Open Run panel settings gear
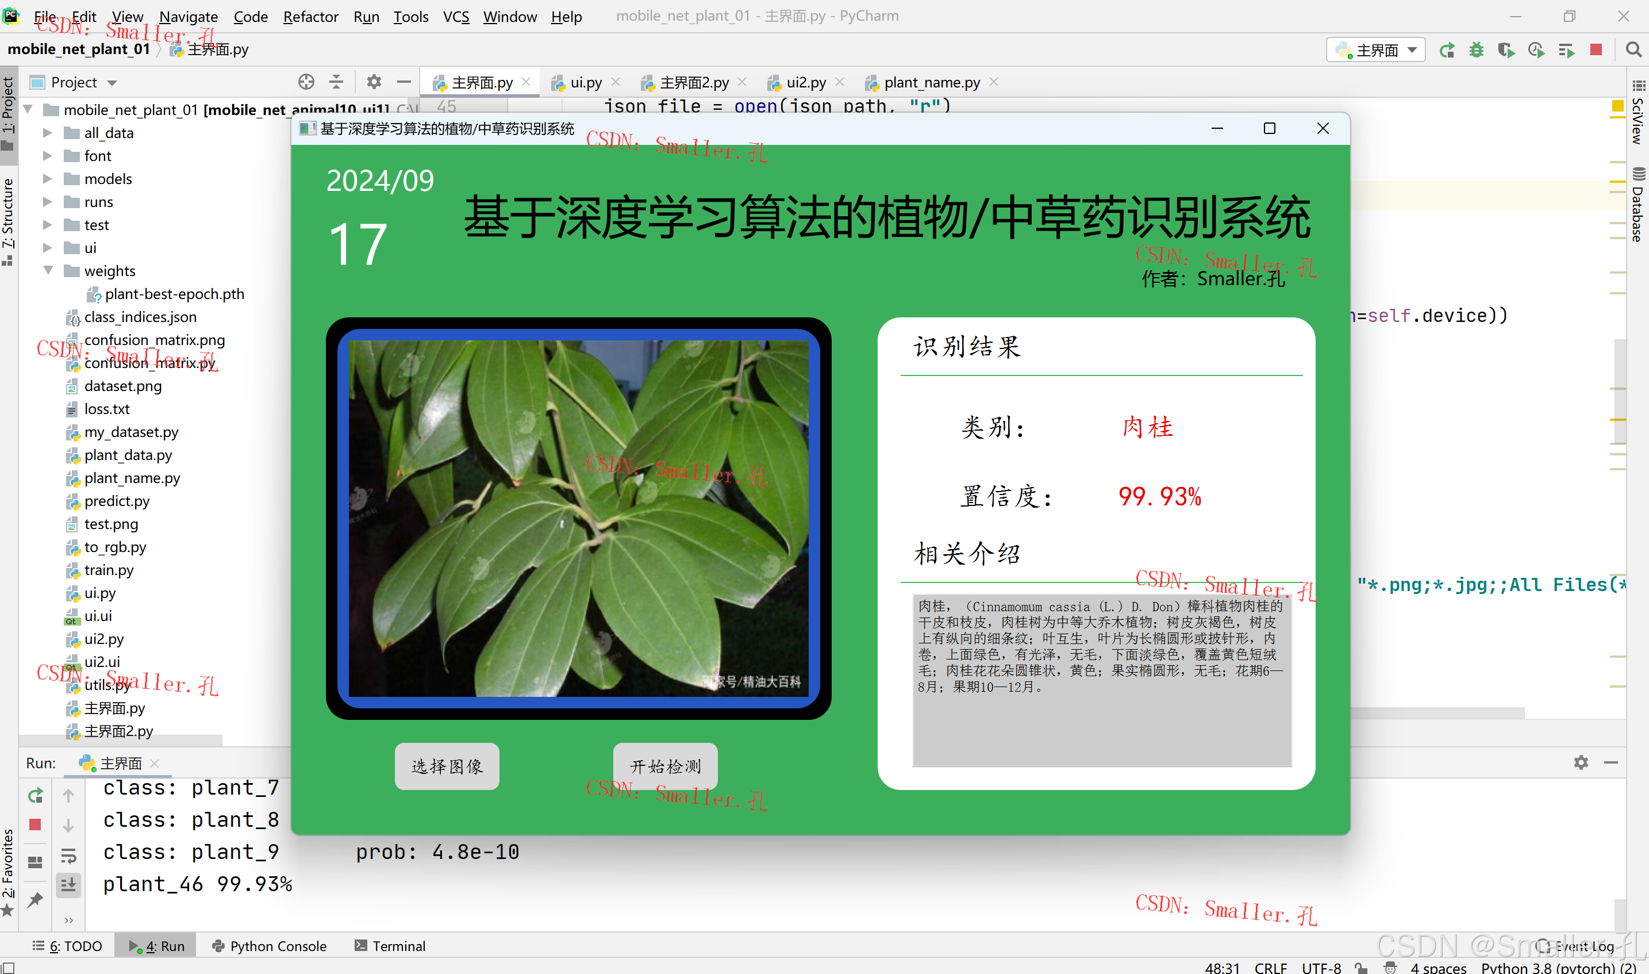 tap(1581, 762)
